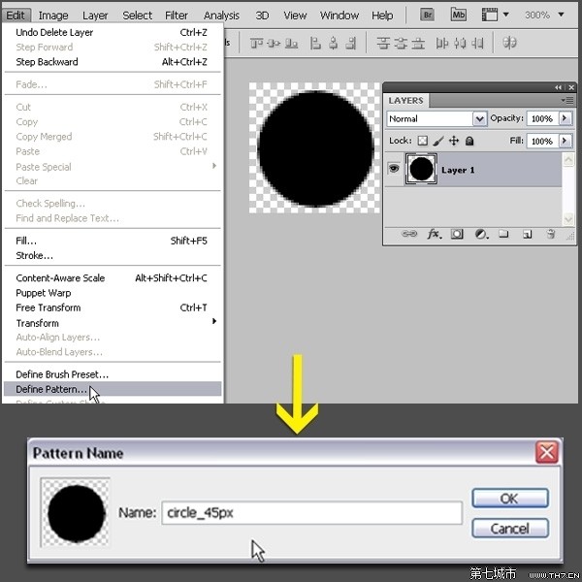582x582 pixels.
Task: Choose Define Pattern from the Edit menu
Action: tap(48, 389)
